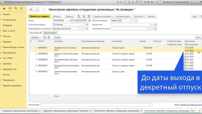Click the M memory button in title bar
Image resolution: width=202 pixels, height=114 pixels.
pyautogui.click(x=145, y=2)
